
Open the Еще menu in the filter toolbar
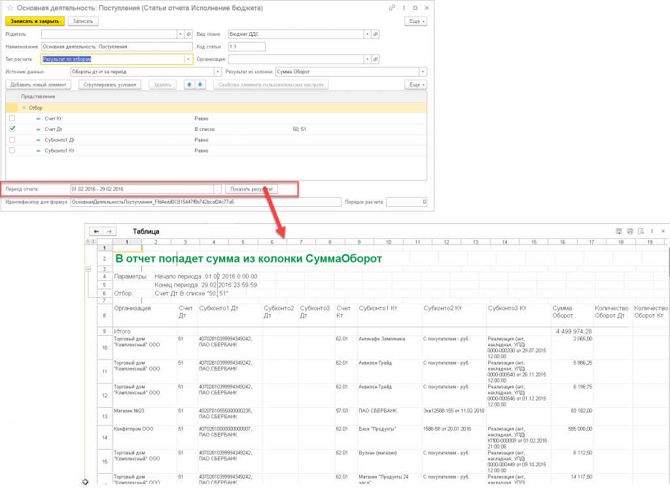coord(415,84)
